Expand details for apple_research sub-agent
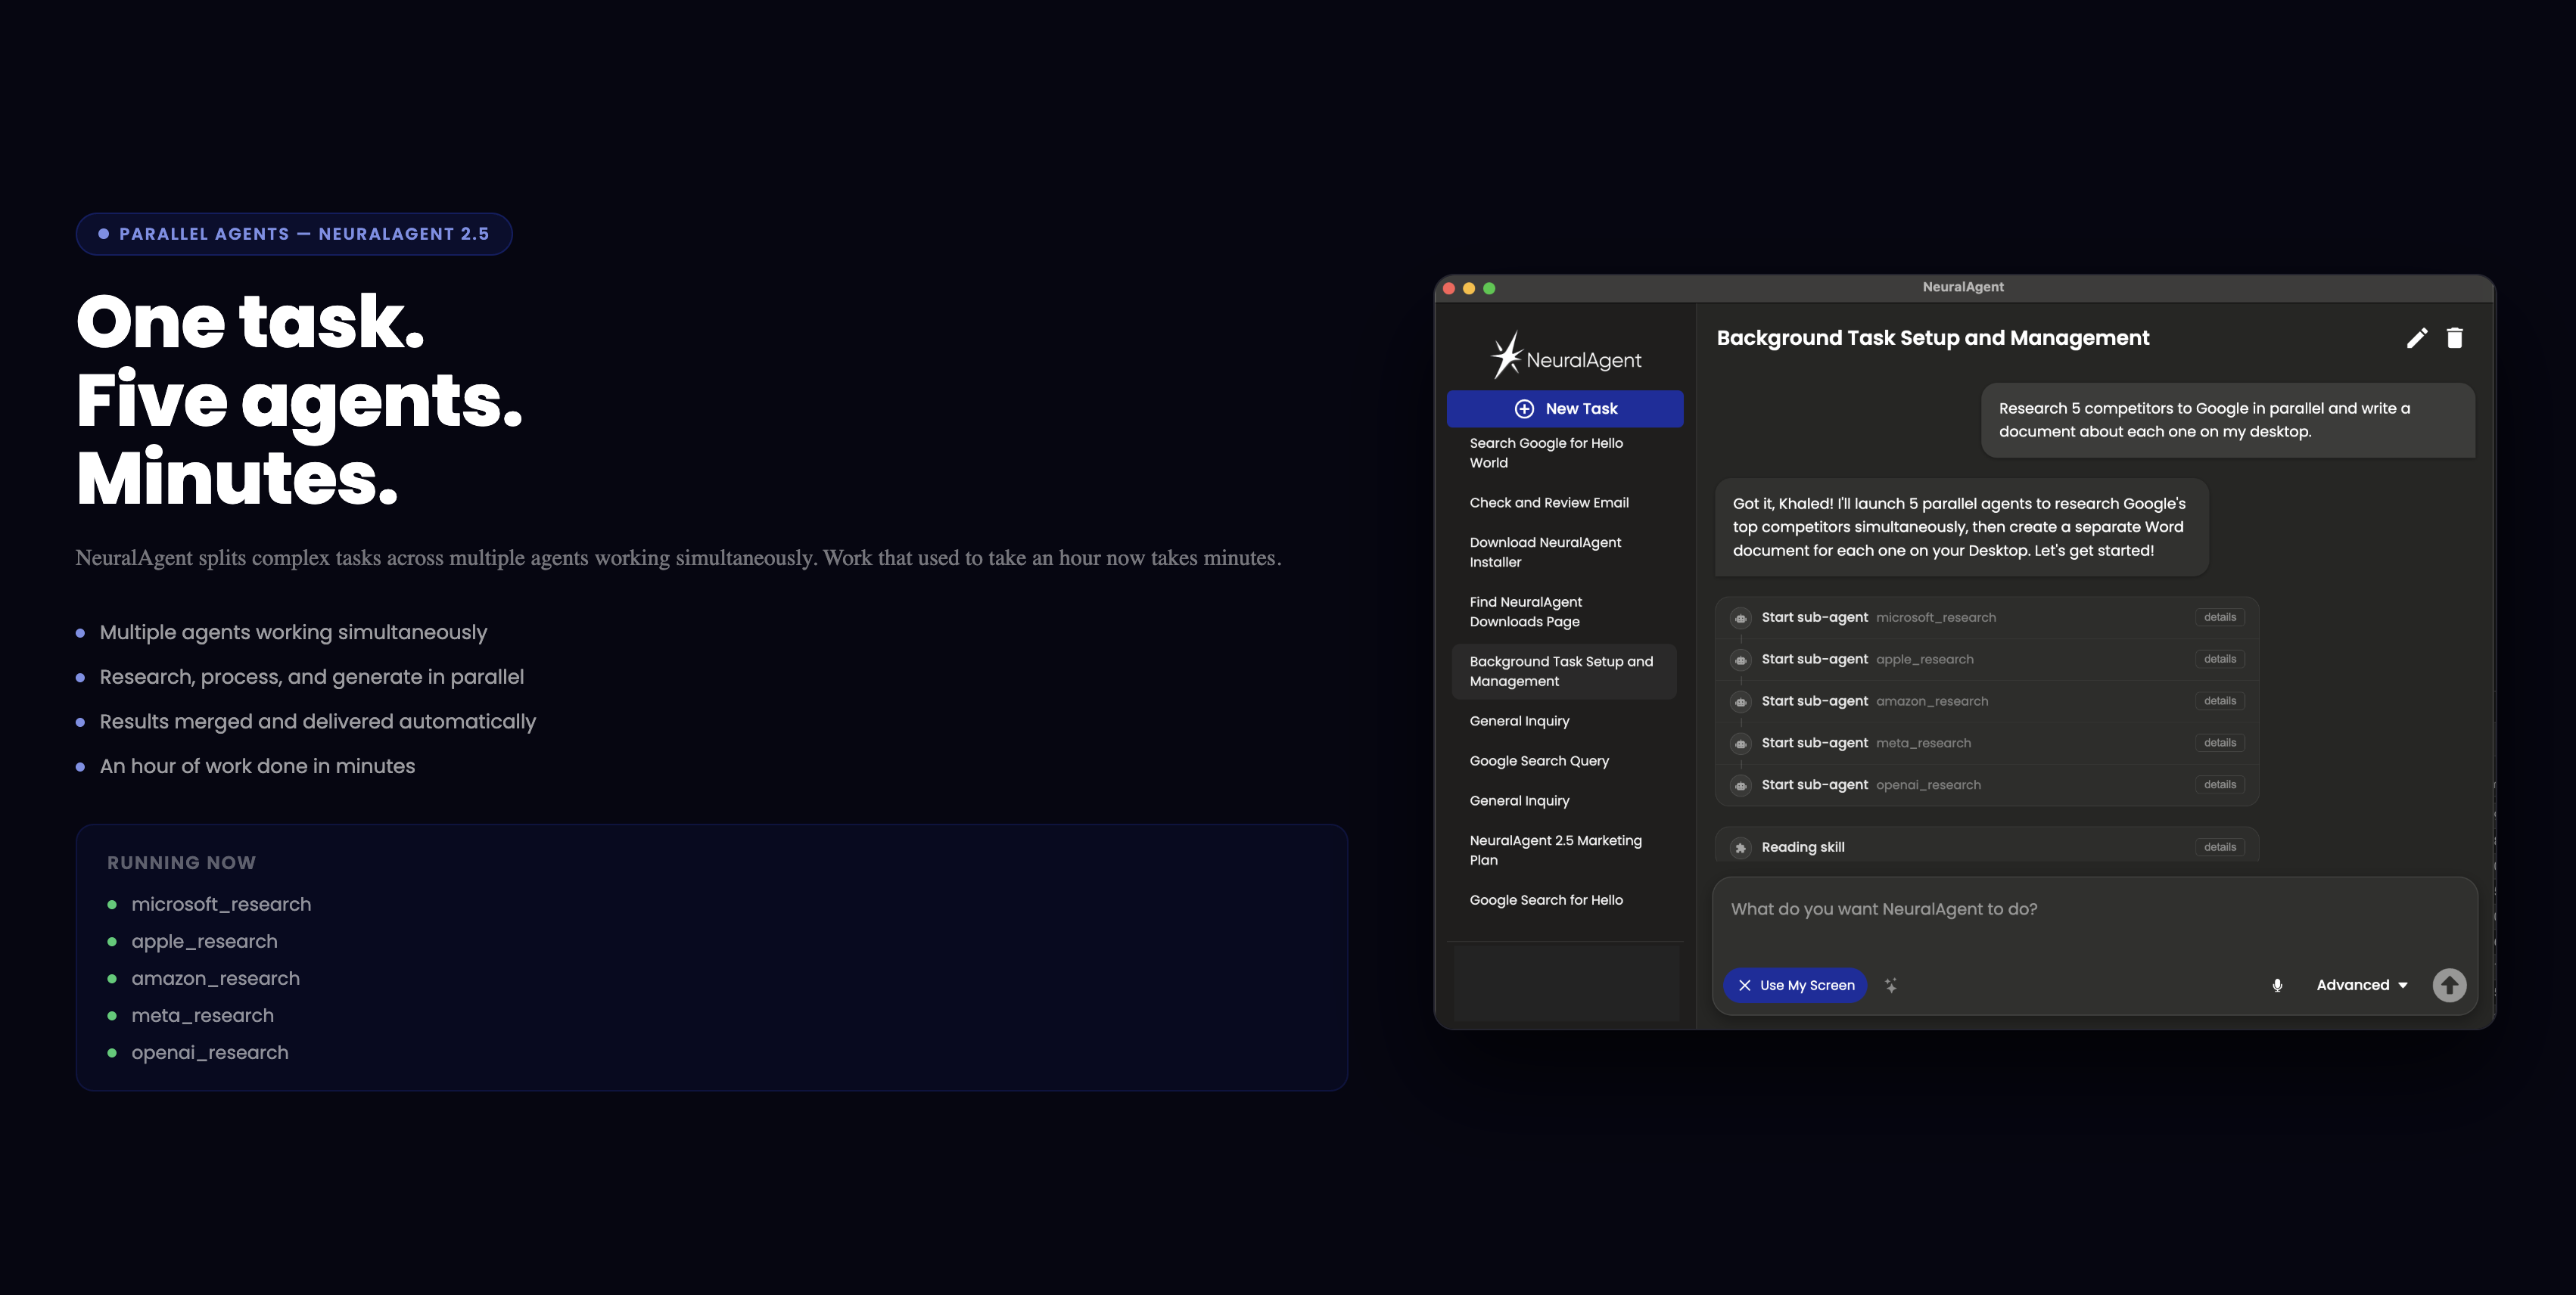This screenshot has height=1295, width=2576. click(x=2219, y=660)
